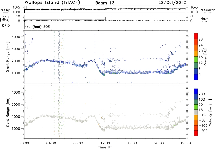
Task: Click the date "22/Oct/2012"
Action: coord(172,3)
